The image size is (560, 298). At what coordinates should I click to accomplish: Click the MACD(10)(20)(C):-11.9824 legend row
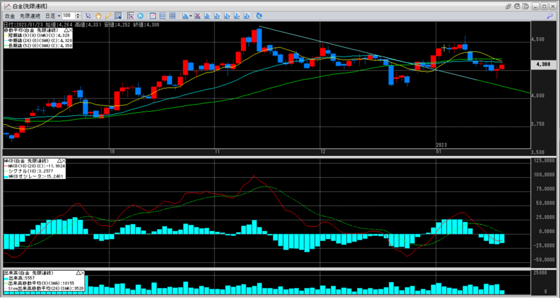point(34,166)
